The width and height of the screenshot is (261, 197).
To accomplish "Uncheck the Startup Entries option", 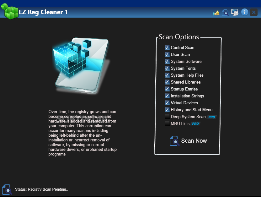I will pos(167,89).
